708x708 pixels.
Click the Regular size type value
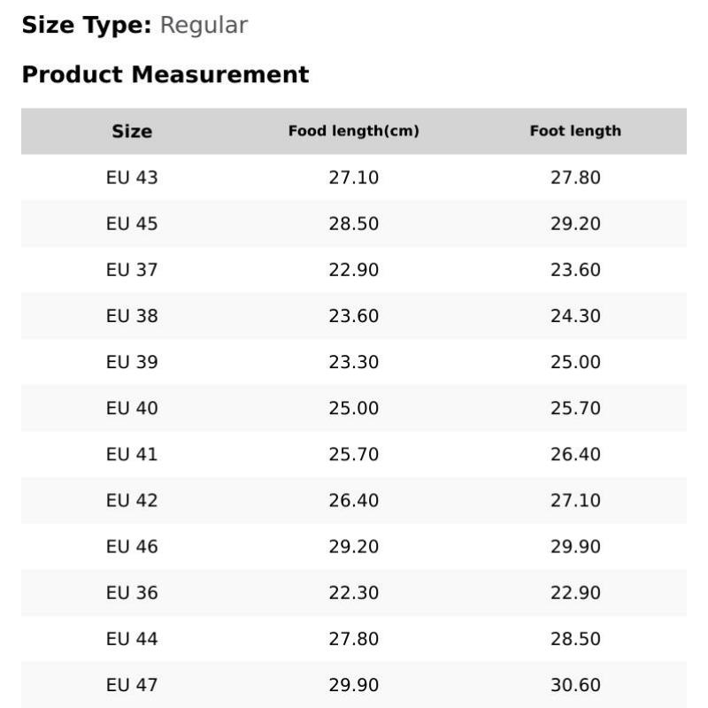click(204, 26)
